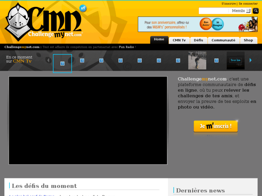The image size is (262, 196).
Task: Click the black video player area
Action: (x=88, y=120)
